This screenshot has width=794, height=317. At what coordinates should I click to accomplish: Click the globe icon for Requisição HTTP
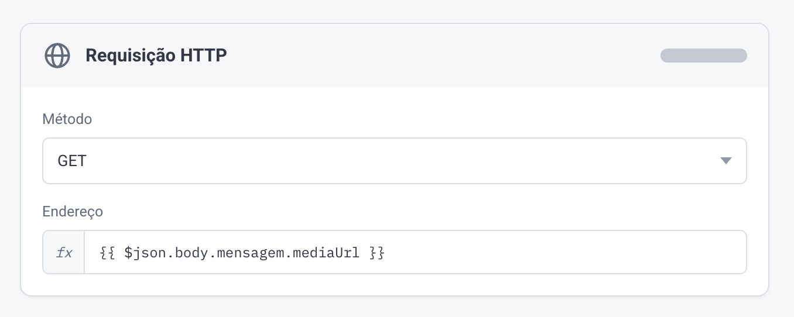[x=57, y=56]
